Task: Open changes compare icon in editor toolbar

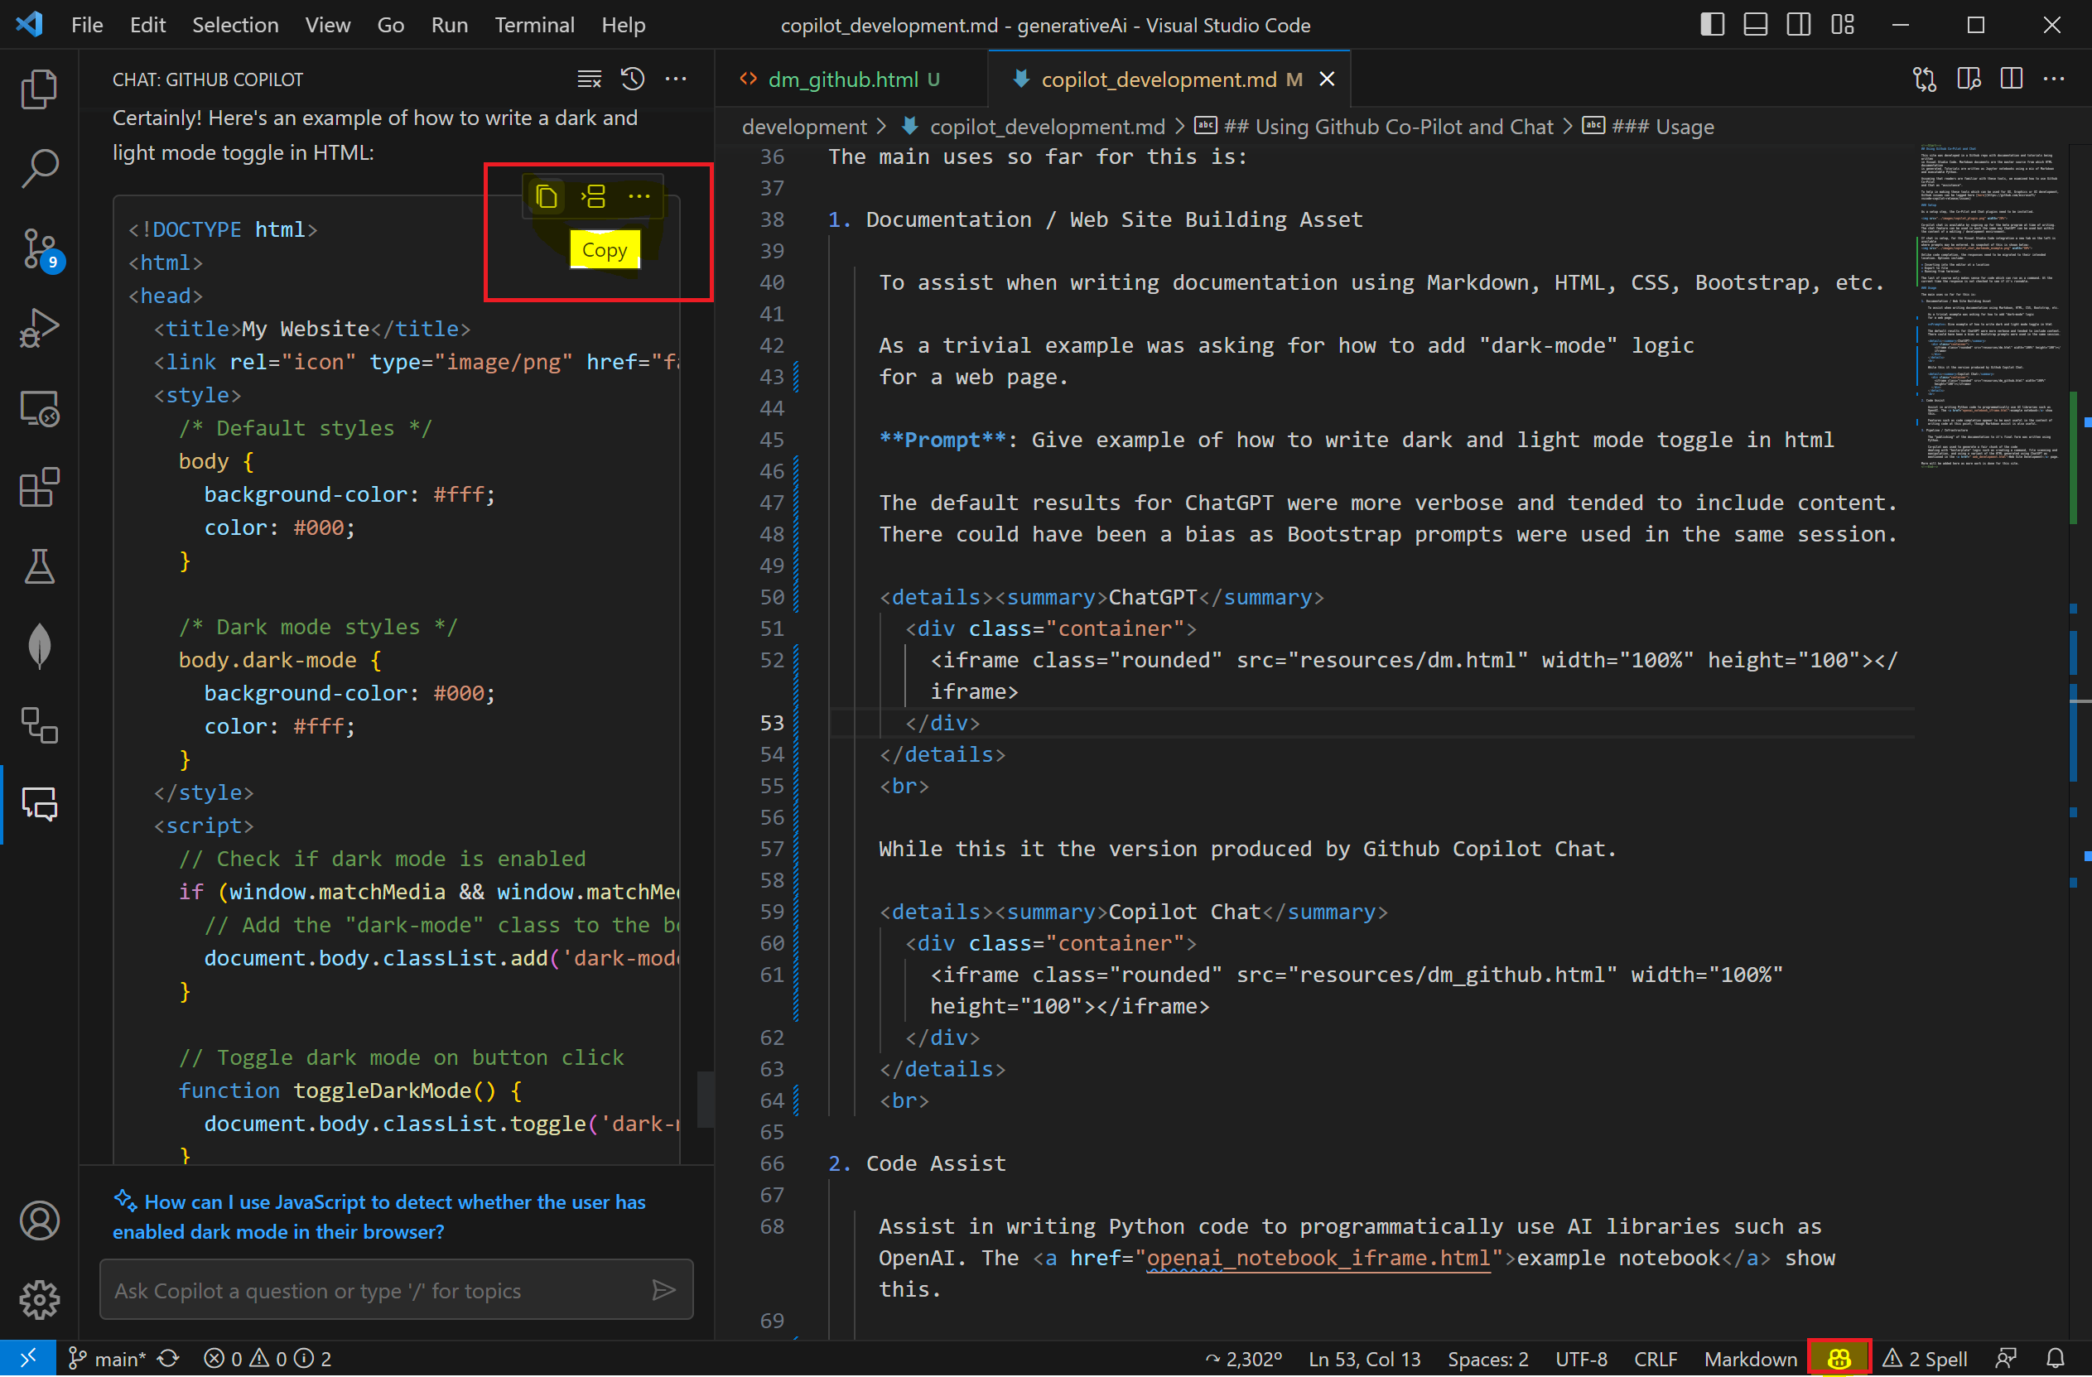Action: [1925, 79]
